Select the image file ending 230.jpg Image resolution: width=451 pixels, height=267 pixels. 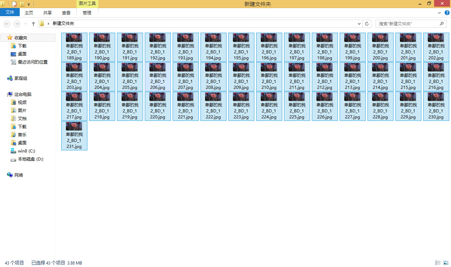pos(436,106)
